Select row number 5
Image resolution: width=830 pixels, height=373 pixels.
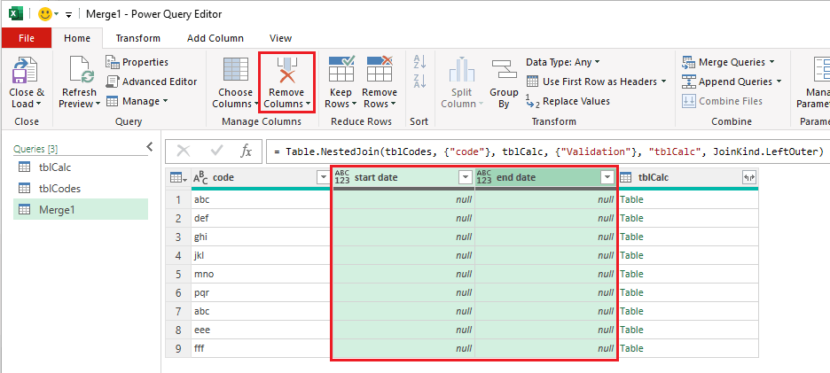[178, 274]
